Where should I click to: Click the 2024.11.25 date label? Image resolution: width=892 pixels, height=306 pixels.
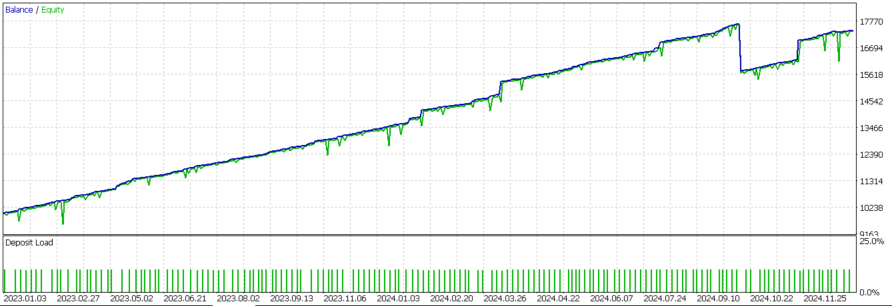pyautogui.click(x=824, y=299)
